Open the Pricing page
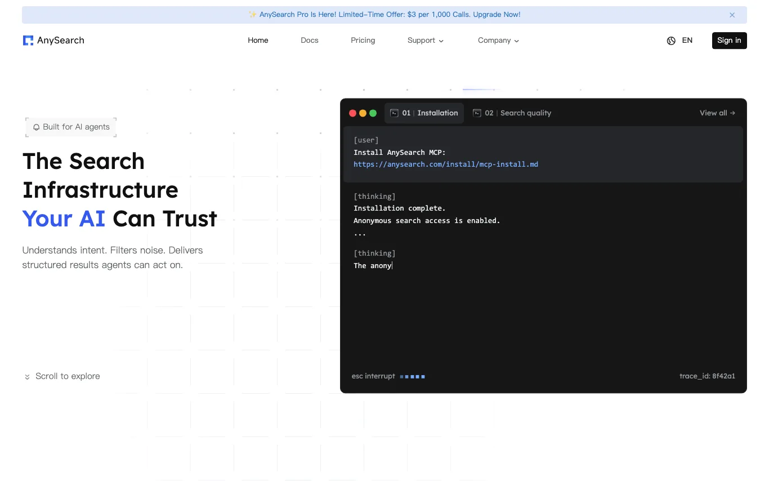769x481 pixels. point(363,41)
